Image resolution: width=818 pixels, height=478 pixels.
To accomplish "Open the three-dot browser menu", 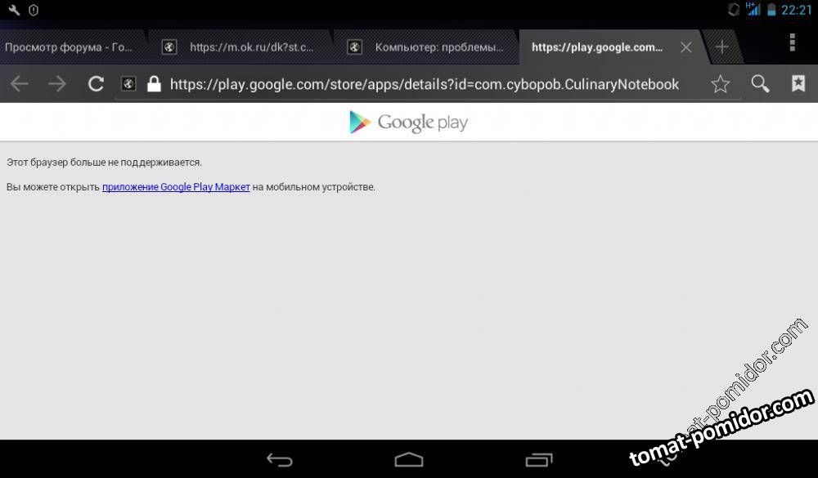I will coord(792,44).
